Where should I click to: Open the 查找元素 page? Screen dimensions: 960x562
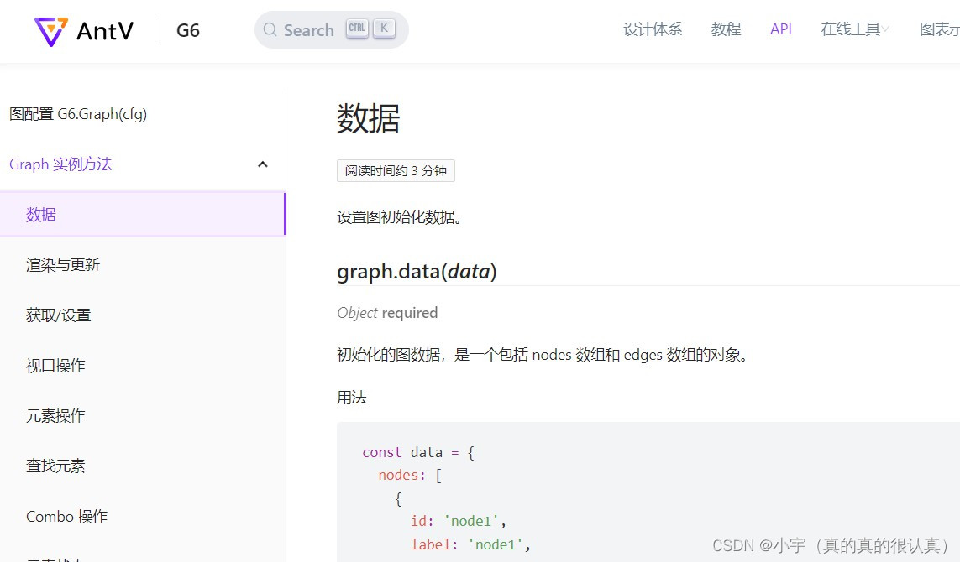tap(55, 466)
